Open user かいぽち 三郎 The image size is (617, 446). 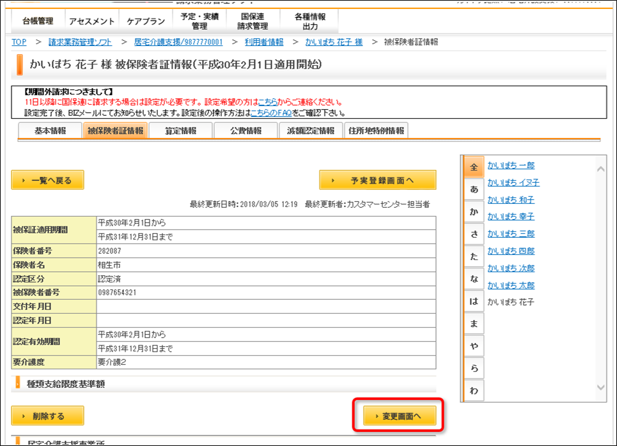coord(511,234)
